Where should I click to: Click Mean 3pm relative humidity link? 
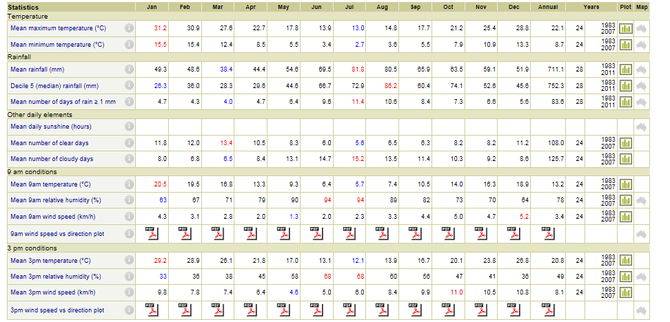[x=55, y=277]
